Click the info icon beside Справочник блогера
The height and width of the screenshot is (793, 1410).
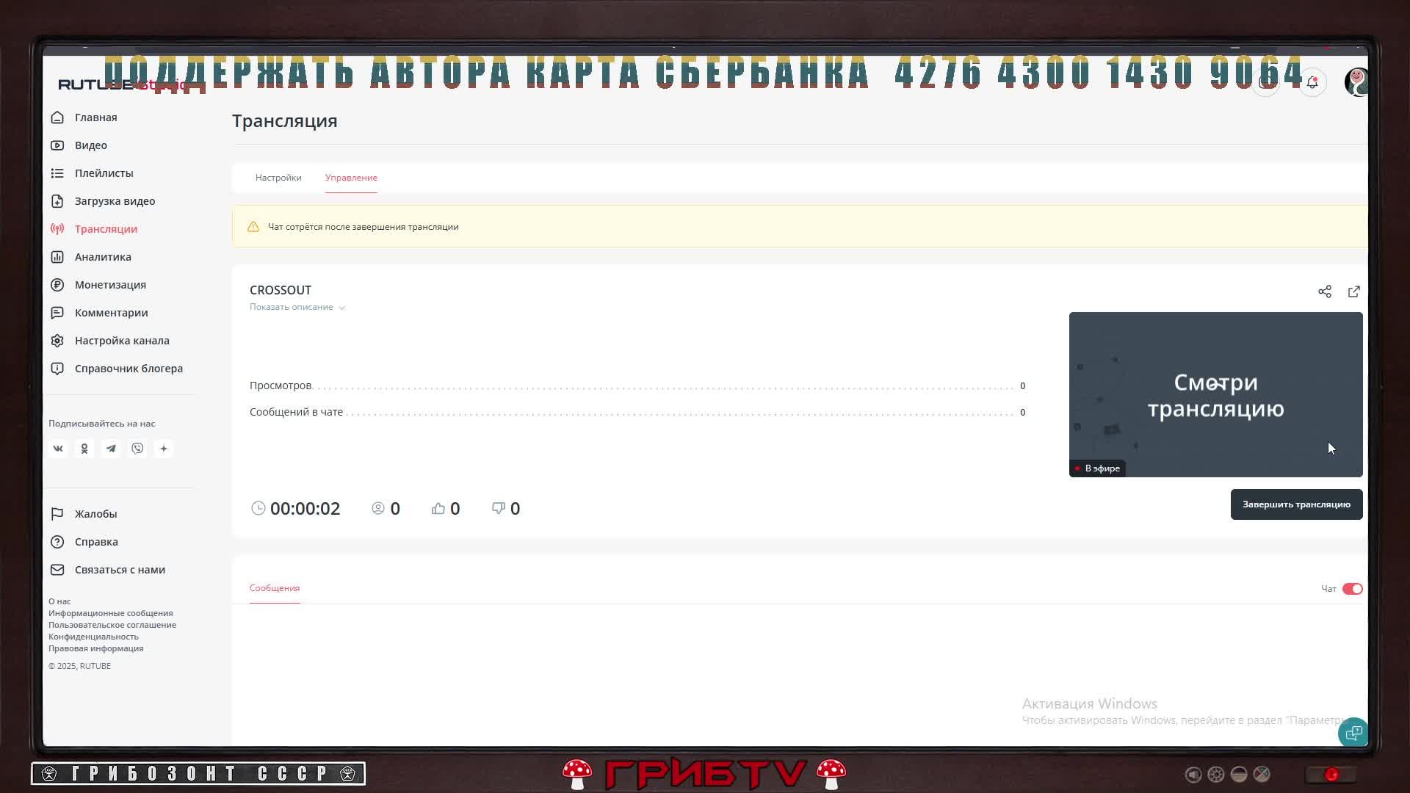[57, 369]
